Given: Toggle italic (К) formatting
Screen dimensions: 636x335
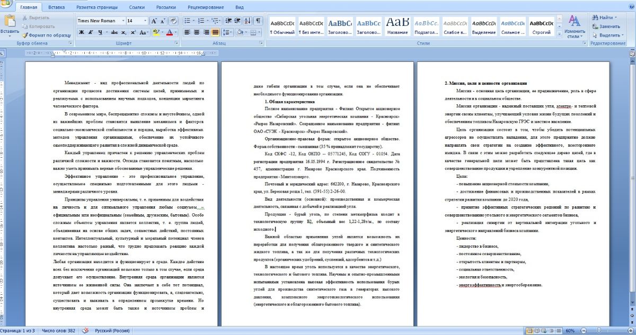Looking at the screenshot, I should 91,32.
